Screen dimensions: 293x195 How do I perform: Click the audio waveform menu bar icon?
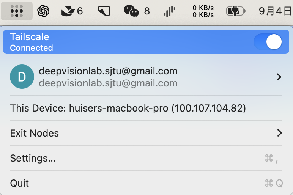click(169, 11)
